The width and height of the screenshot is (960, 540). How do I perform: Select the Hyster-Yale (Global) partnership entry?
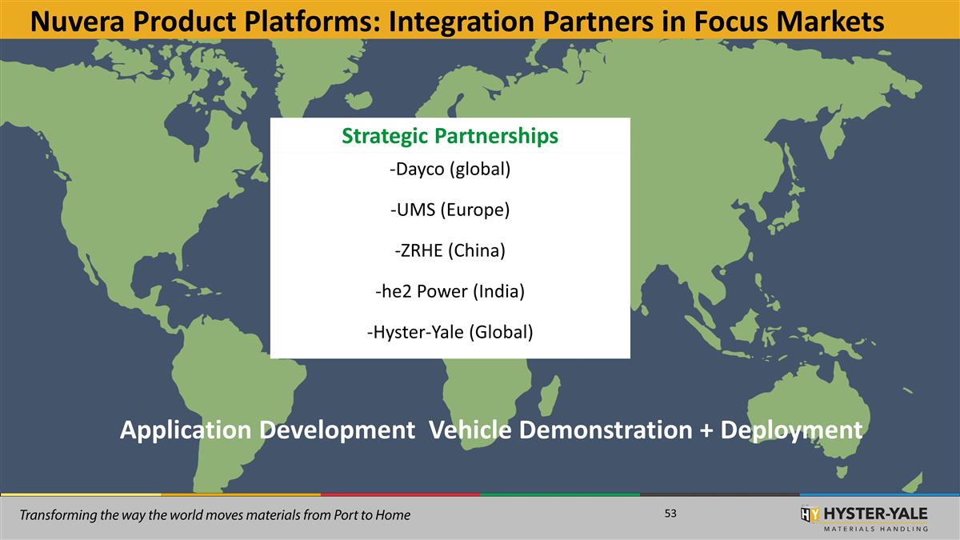pyautogui.click(x=451, y=332)
